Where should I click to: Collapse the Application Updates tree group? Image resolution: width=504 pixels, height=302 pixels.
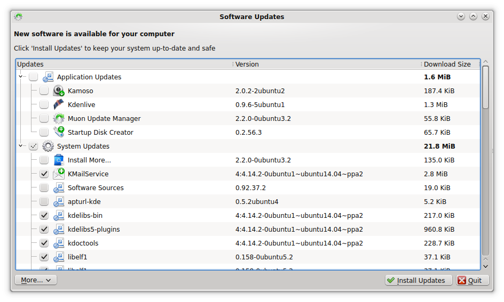pyautogui.click(x=21, y=77)
